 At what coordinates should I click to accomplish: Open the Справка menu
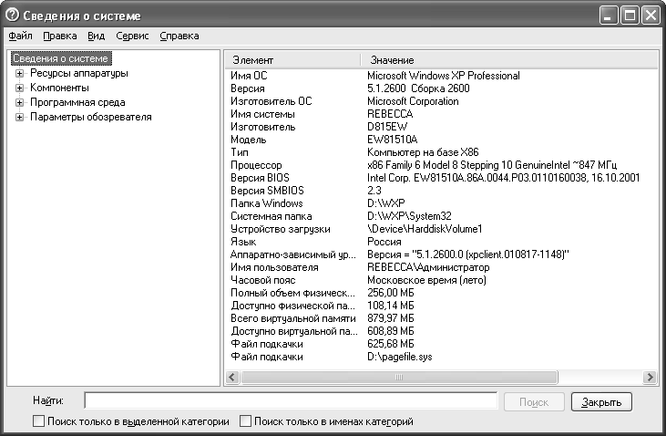pyautogui.click(x=179, y=36)
